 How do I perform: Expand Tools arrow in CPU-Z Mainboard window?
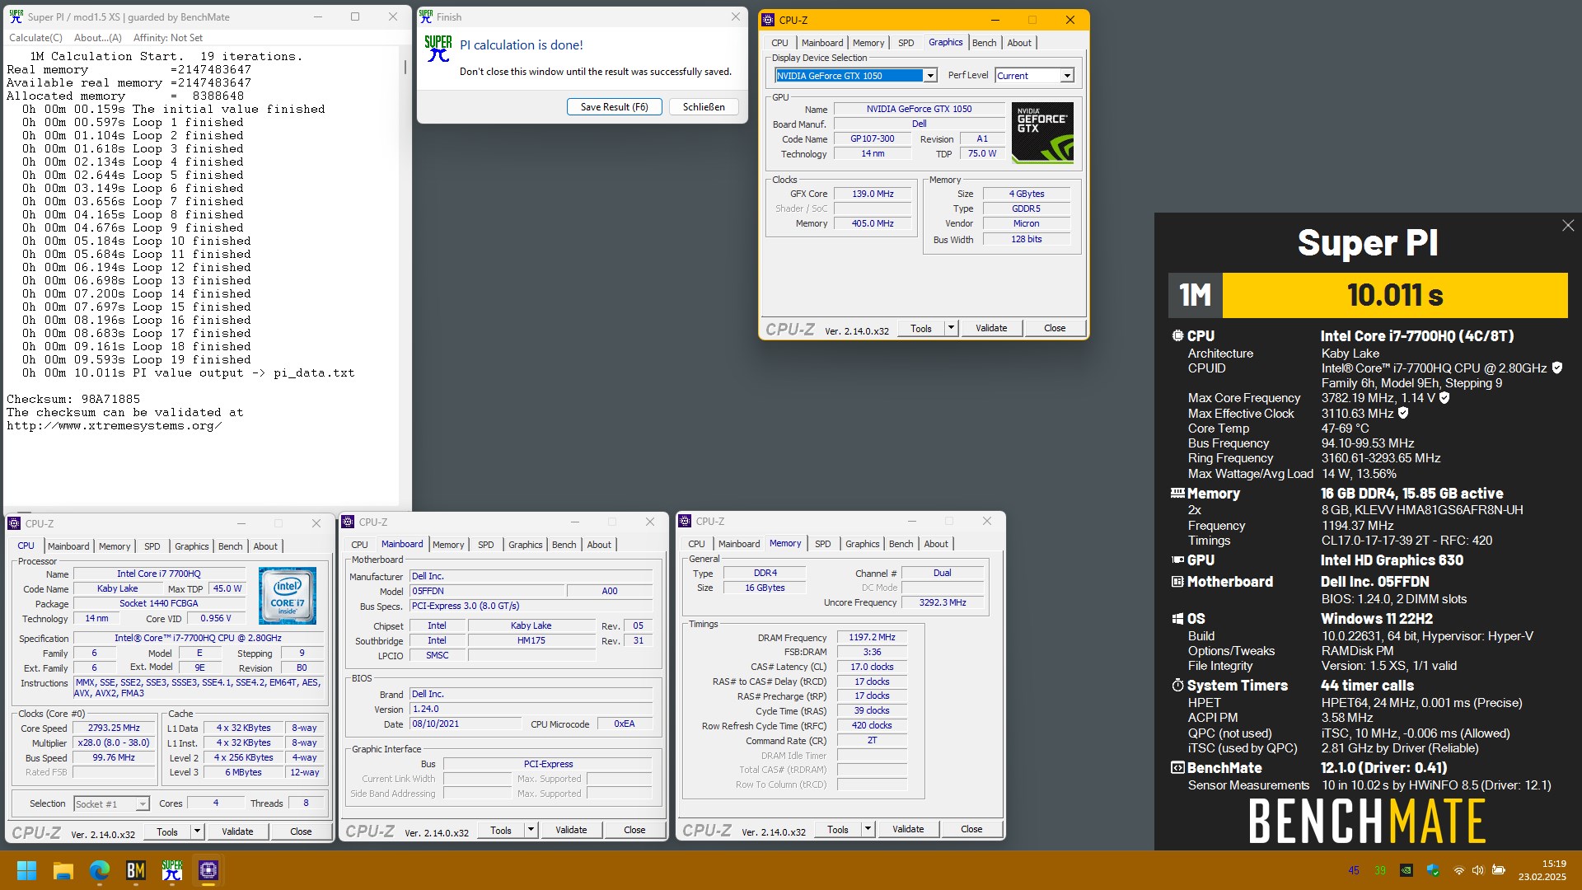click(531, 830)
